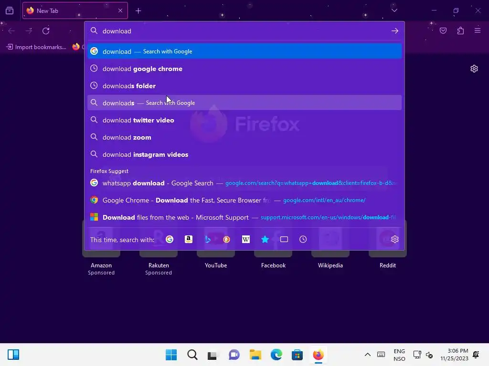Close the New Tab tab
489x366 pixels.
click(x=120, y=10)
